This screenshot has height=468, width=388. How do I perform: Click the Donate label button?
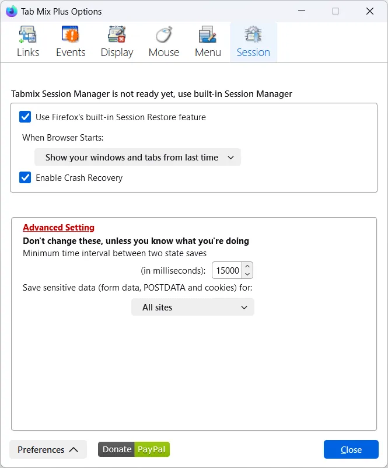117,449
